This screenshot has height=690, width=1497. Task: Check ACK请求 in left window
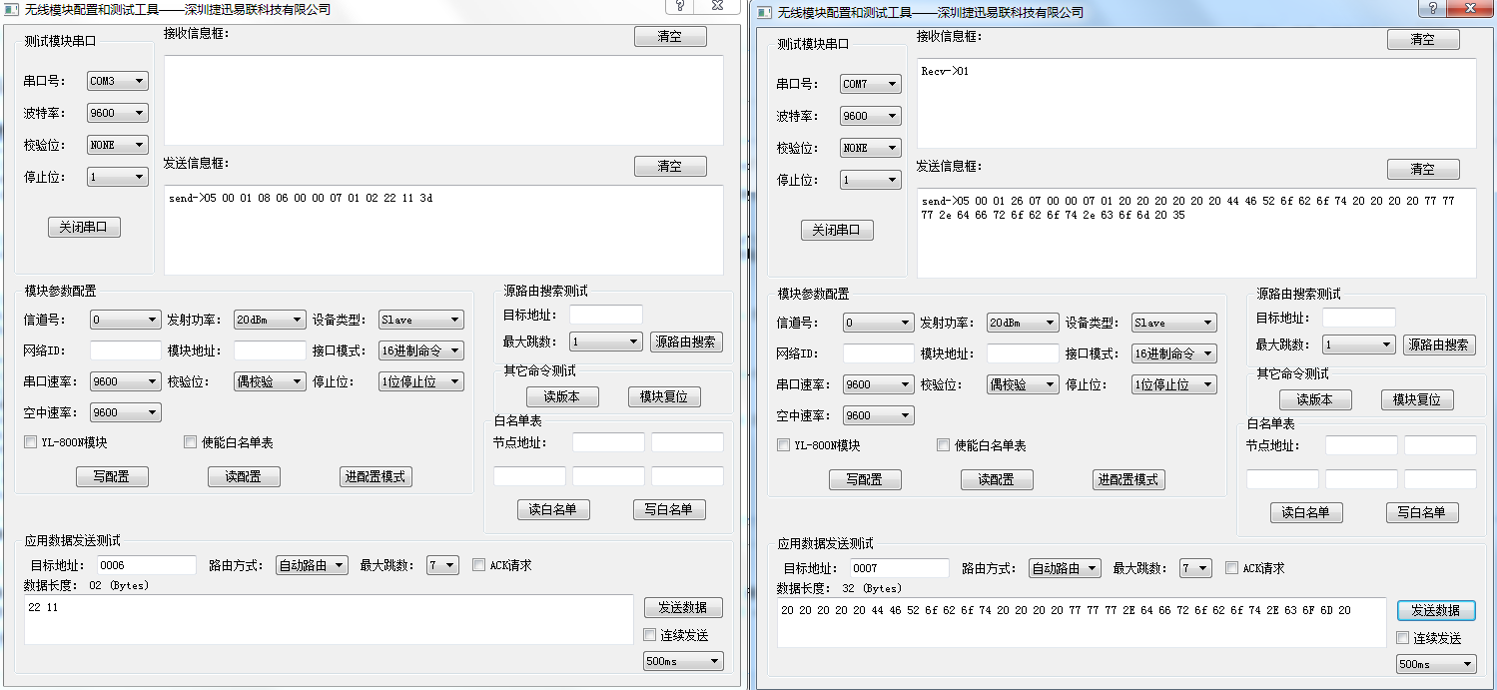click(x=478, y=565)
